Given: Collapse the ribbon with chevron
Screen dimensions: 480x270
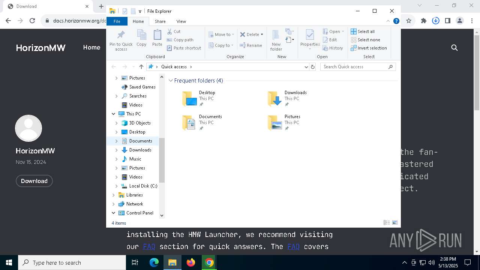Looking at the screenshot, I should tap(388, 21).
